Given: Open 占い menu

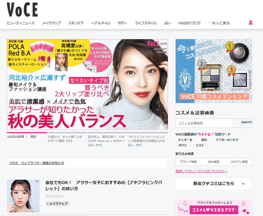Looking at the screenshot, I should click(x=168, y=23).
